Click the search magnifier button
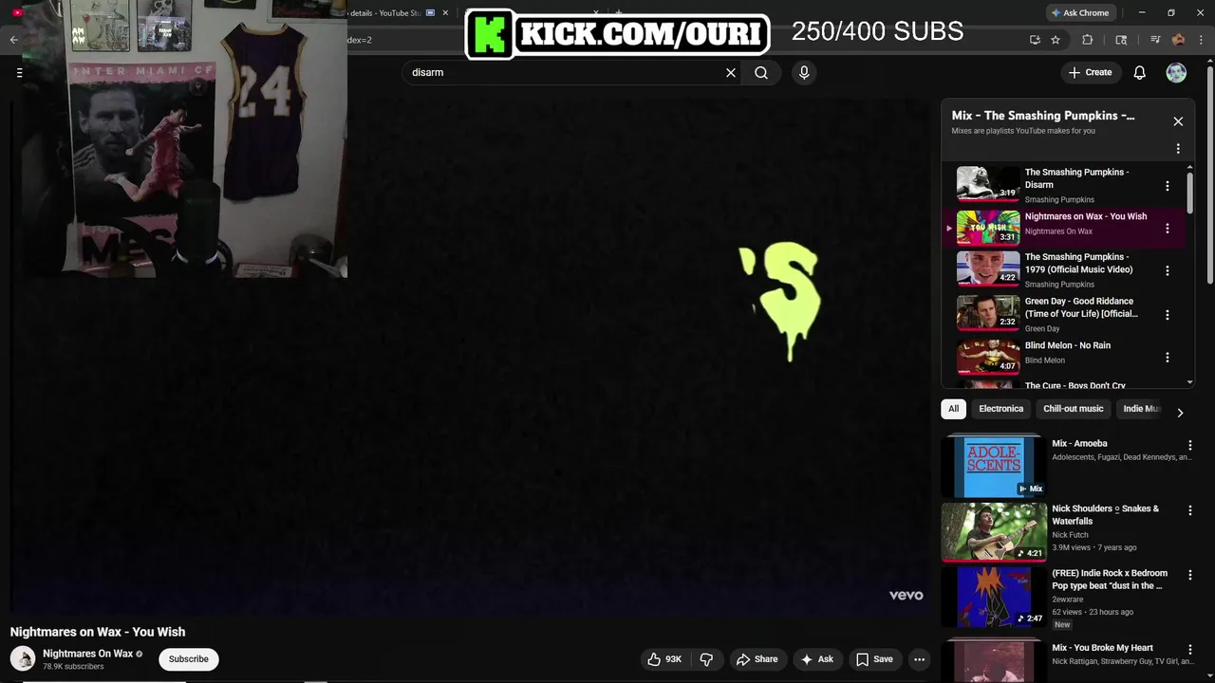This screenshot has height=683, width=1215. click(x=761, y=72)
